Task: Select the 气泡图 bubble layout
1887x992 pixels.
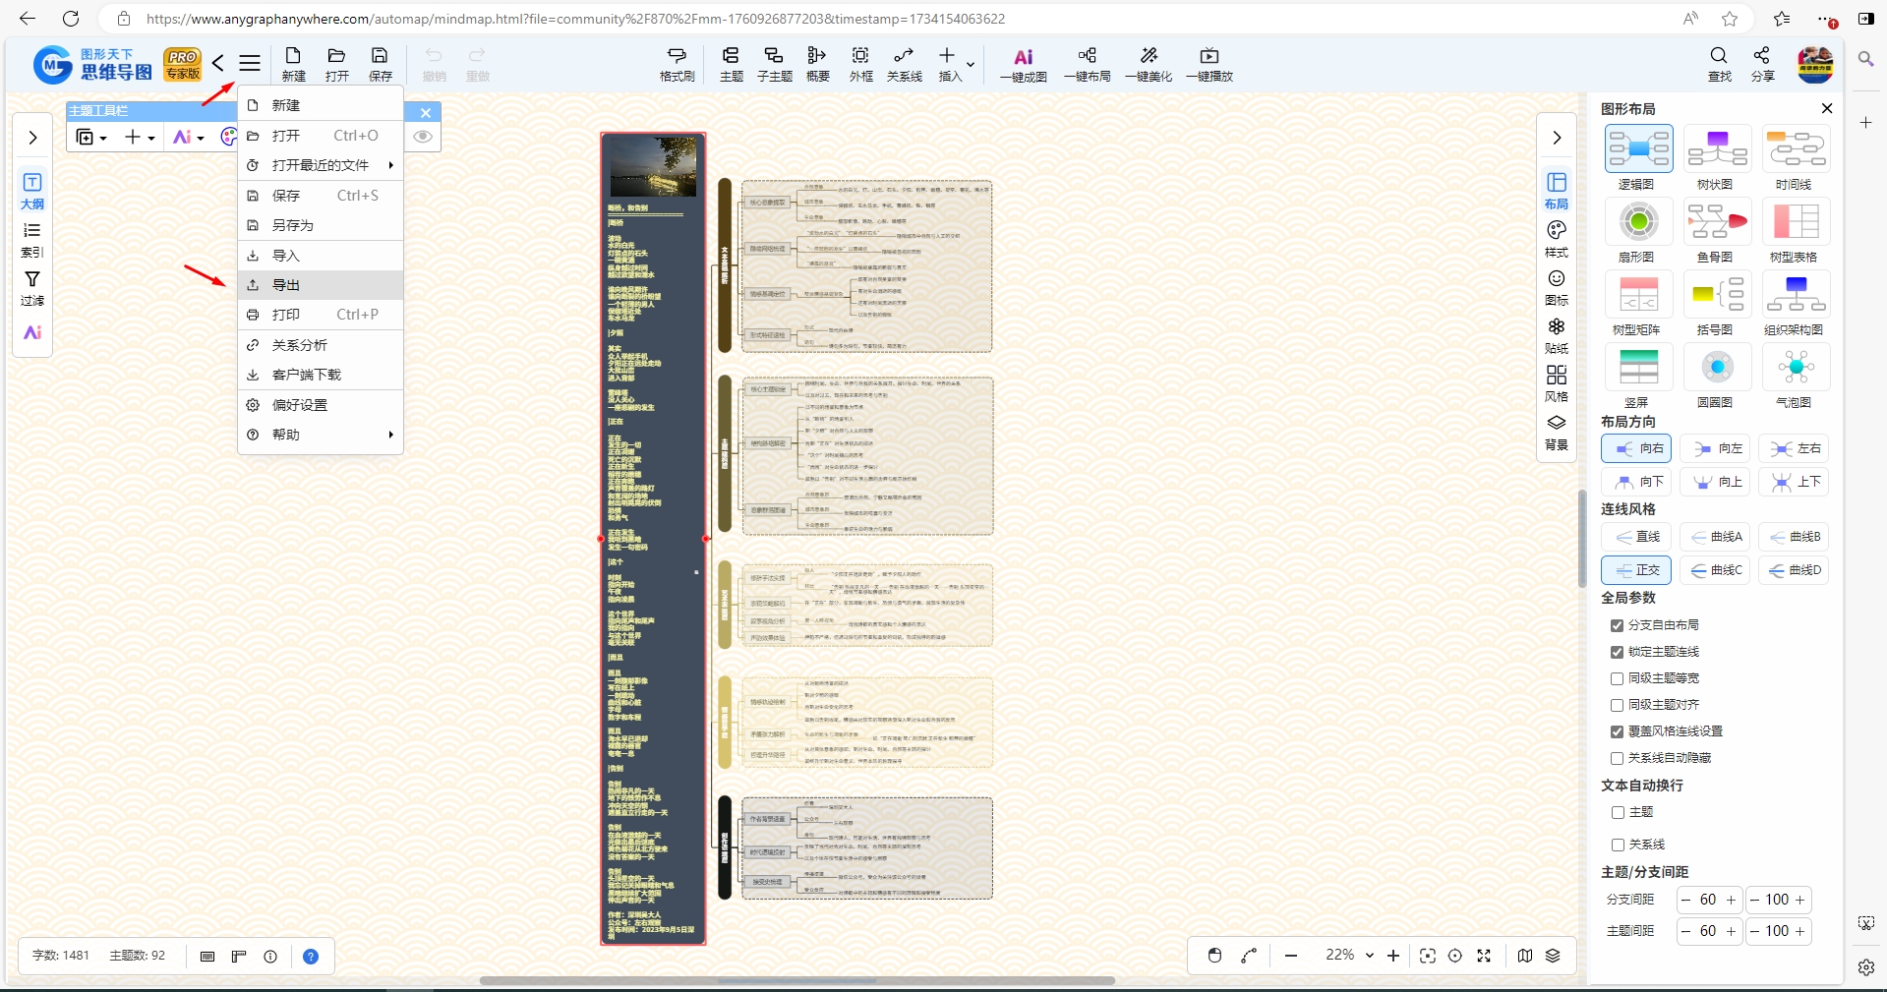Action: [x=1796, y=367]
